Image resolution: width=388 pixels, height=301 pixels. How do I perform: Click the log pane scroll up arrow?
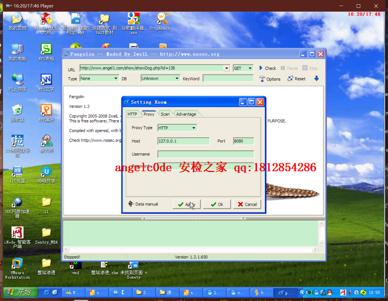click(x=321, y=224)
